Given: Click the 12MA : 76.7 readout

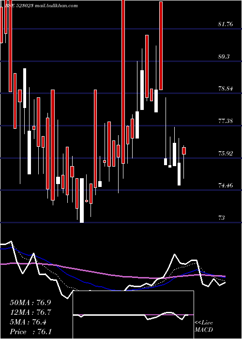Looking at the screenshot, I should pos(30,312).
